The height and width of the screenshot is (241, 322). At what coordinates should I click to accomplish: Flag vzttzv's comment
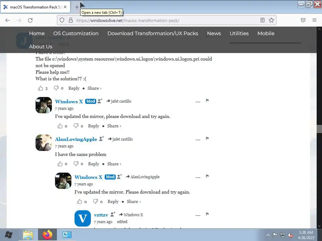point(207,214)
